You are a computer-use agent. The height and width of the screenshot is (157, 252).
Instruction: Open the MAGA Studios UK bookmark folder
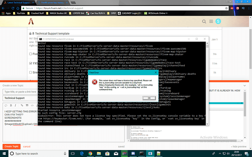(56, 13)
